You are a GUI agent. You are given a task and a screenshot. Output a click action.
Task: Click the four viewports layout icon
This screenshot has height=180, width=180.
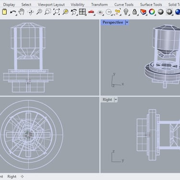pos(83,12)
